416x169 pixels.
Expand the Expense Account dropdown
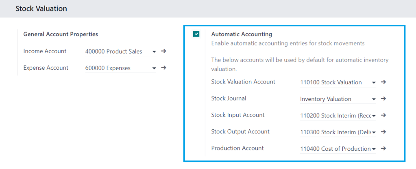pos(154,68)
